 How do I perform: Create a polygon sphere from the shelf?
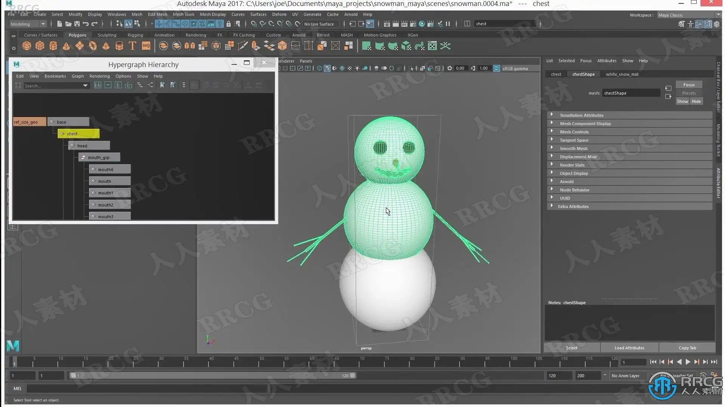[26, 46]
